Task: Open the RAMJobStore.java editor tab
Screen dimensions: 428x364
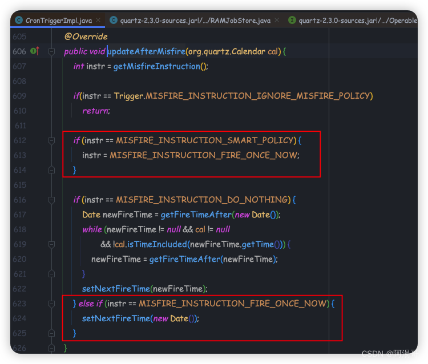Action: coord(195,21)
